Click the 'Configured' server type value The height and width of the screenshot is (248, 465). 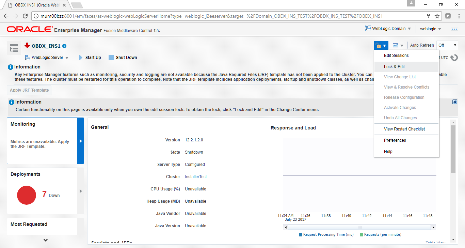pos(195,165)
